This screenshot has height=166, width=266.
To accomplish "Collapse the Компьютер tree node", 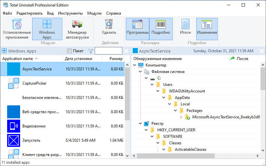I will tap(135, 65).
